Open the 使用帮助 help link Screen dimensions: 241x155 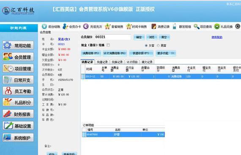217,37
